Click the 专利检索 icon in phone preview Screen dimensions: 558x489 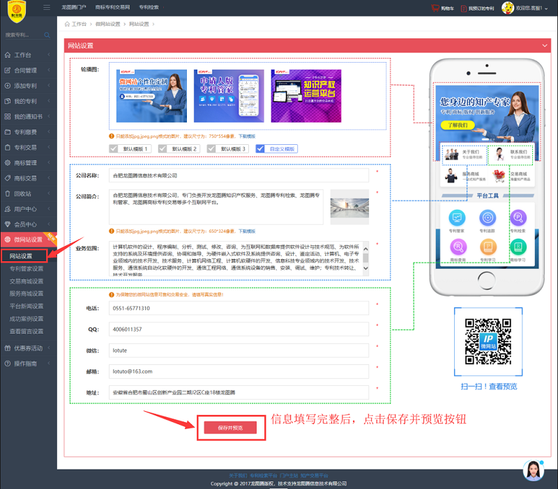pyautogui.click(x=517, y=218)
